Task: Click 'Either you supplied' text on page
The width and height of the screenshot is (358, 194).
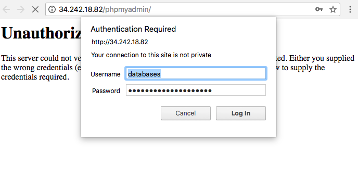Action: 322,58
